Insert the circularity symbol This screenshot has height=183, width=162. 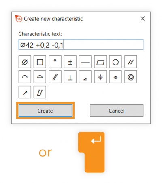click(115, 62)
